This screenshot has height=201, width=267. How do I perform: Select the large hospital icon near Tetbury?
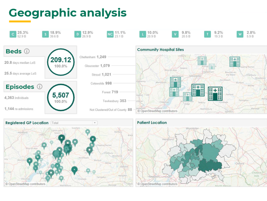[x=215, y=93]
